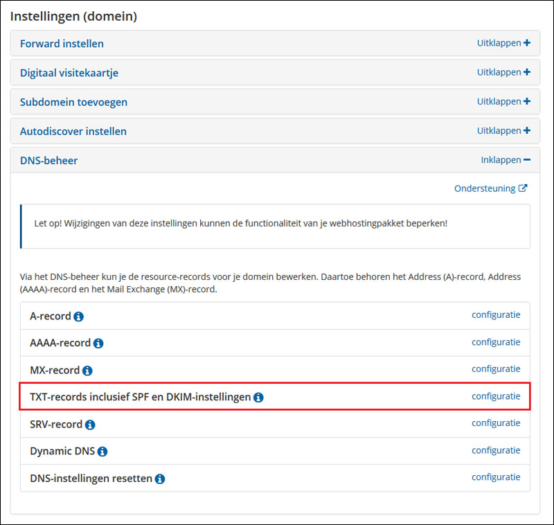Open configuratie for DNS-instellingen resetten

tap(496, 477)
